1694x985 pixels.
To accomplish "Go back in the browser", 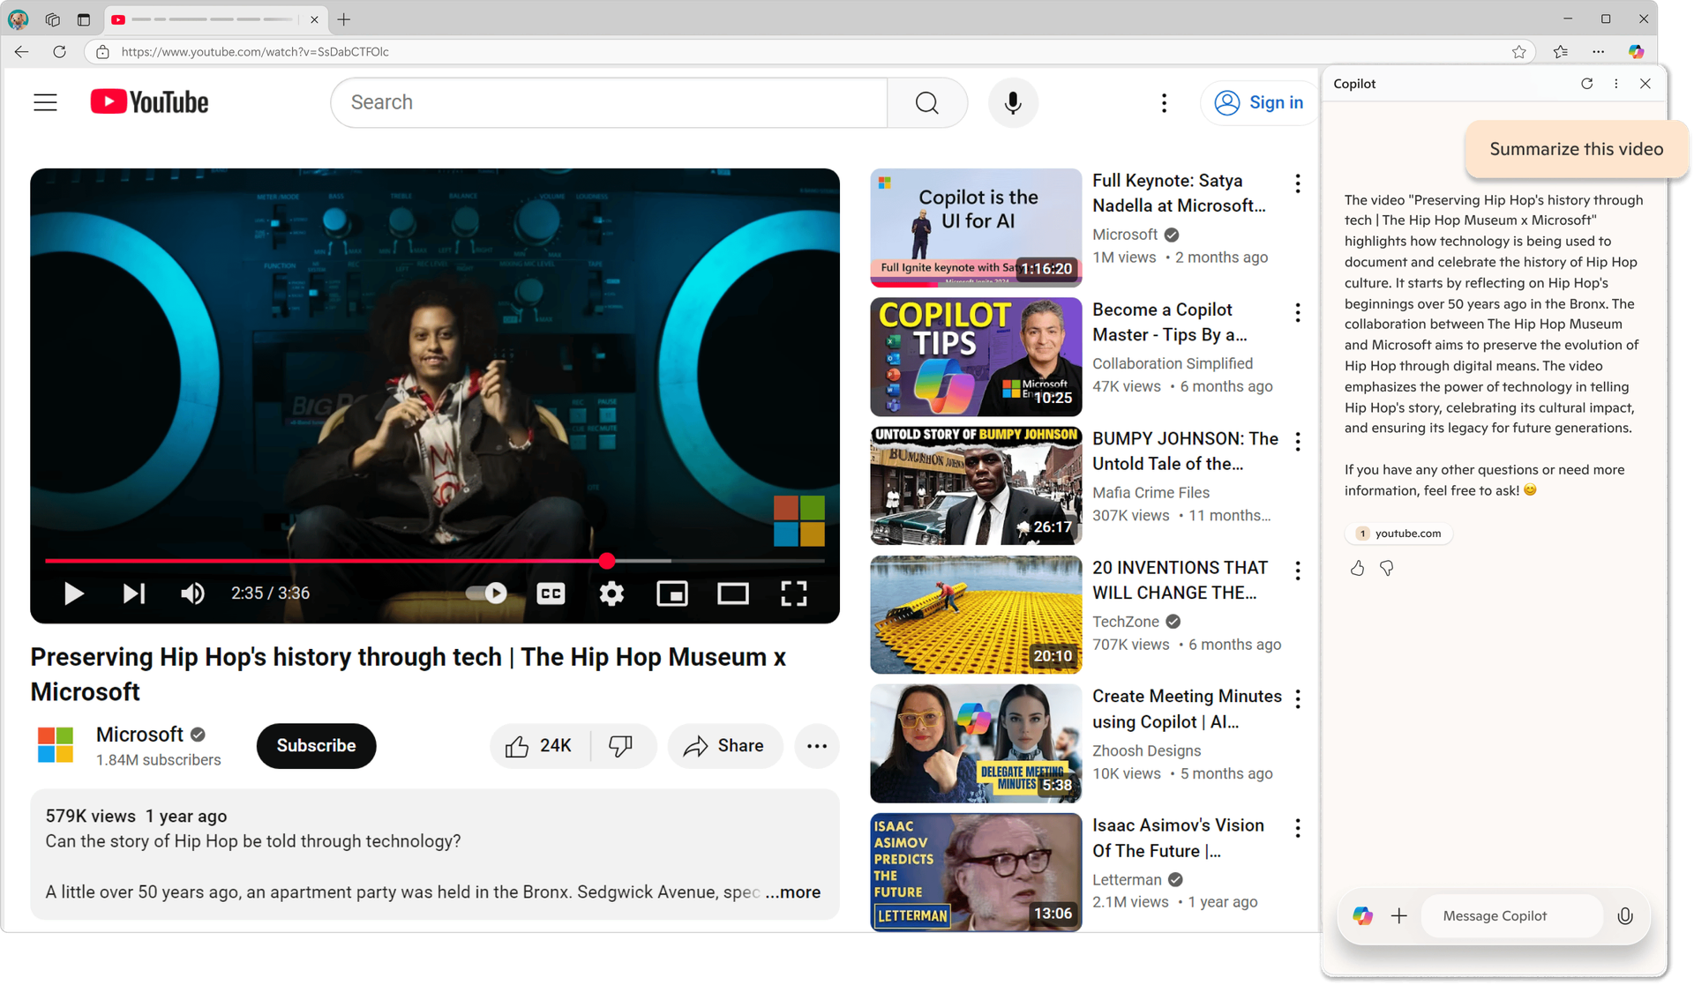I will tap(21, 52).
